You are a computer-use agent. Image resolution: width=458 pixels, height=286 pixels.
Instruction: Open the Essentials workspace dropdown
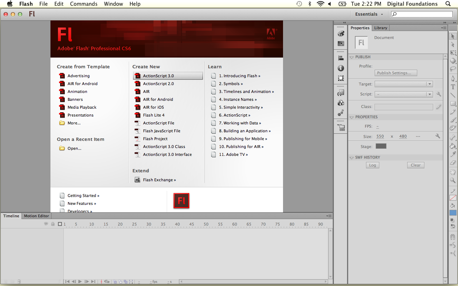pyautogui.click(x=369, y=14)
